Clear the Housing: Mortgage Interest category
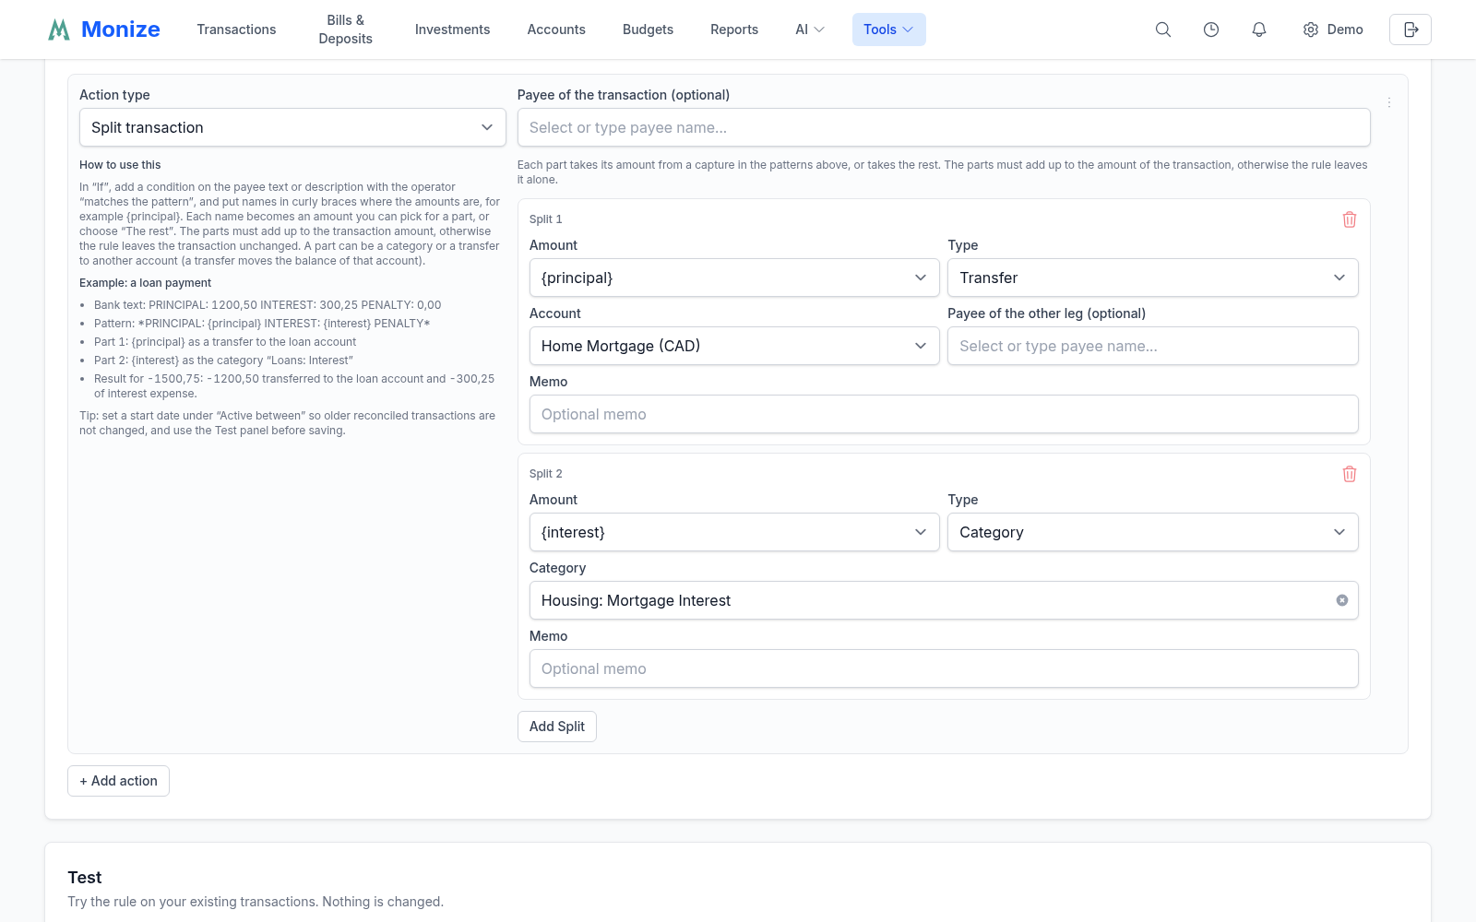1476x922 pixels. point(1342,600)
